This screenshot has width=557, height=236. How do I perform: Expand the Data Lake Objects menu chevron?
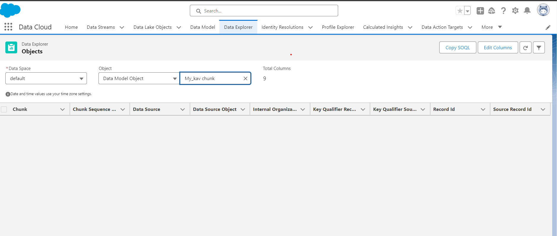tap(179, 27)
